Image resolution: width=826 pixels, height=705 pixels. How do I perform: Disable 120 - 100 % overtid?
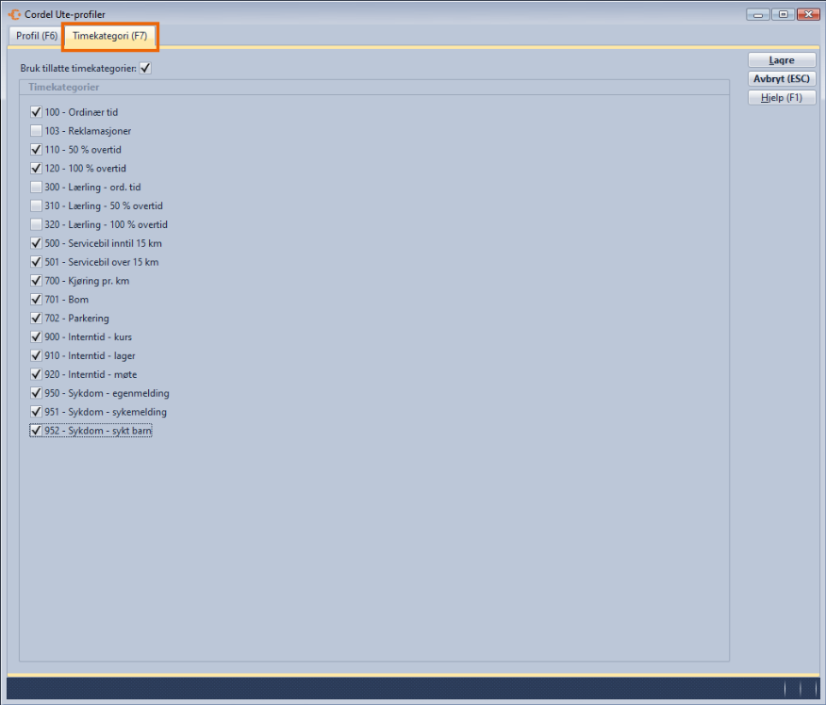pos(36,169)
